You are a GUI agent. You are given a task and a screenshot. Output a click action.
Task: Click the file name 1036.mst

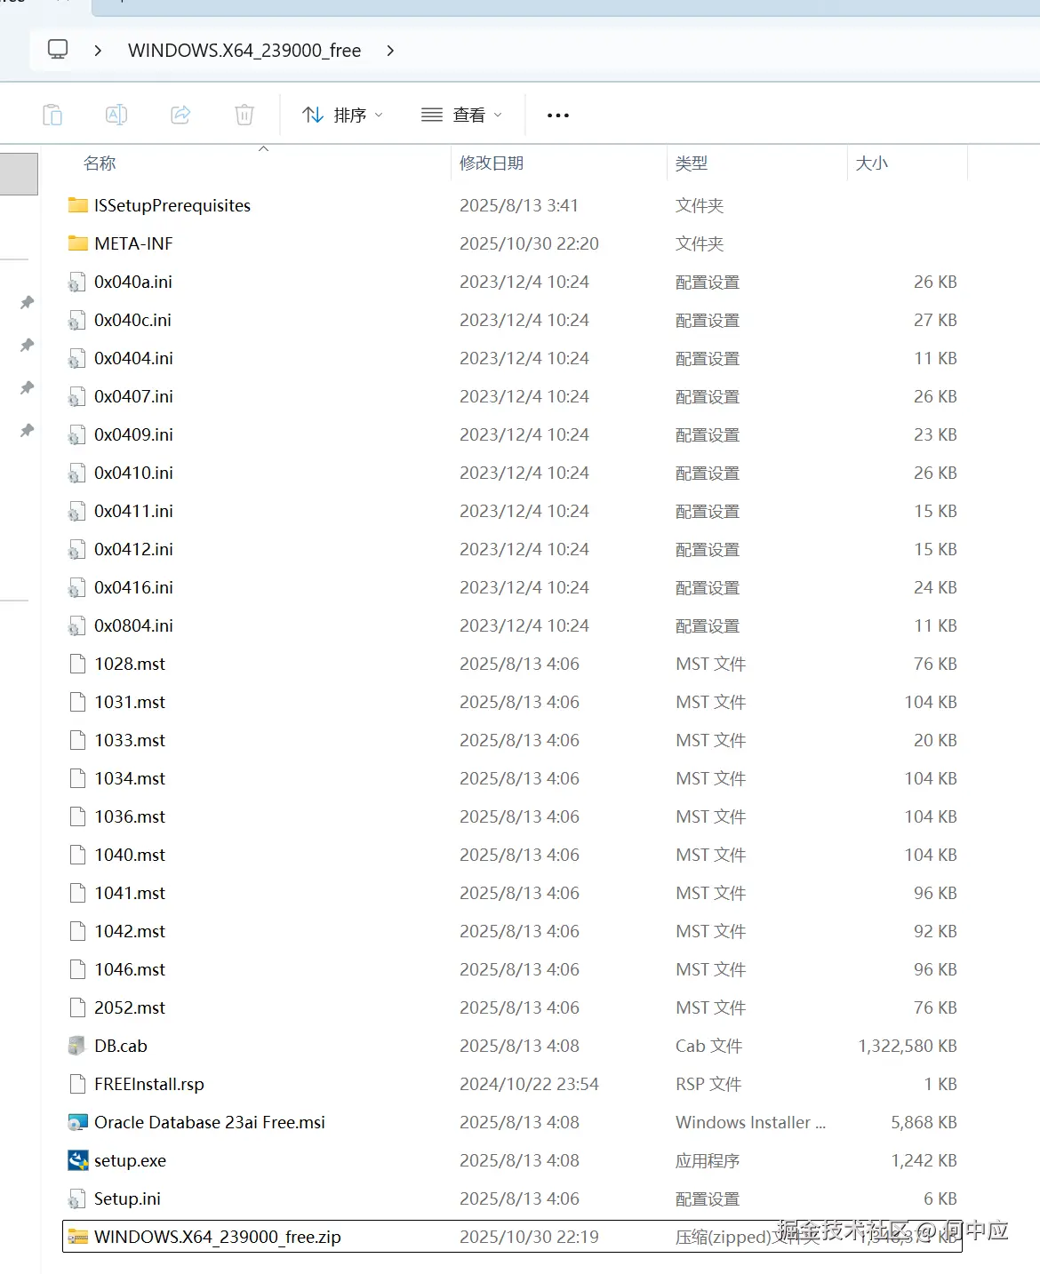(130, 816)
